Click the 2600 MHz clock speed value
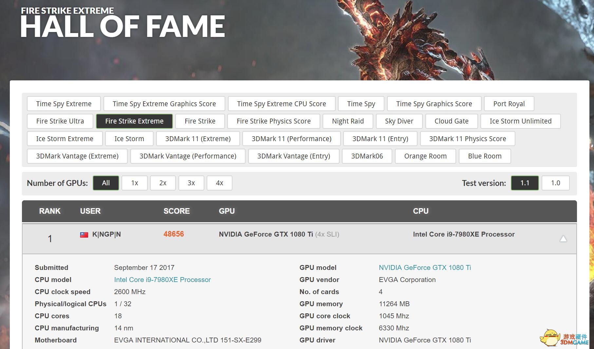 point(130,292)
